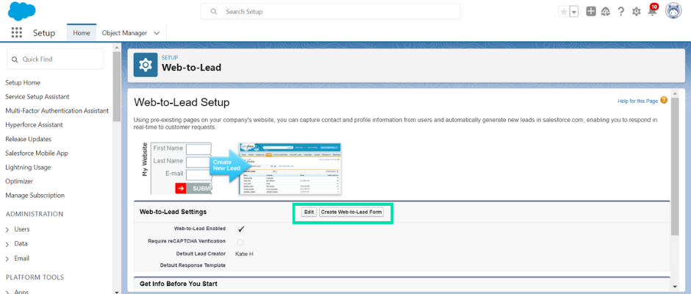Open the user profile avatar
Screen dimensions: 691x294
pos(673,11)
